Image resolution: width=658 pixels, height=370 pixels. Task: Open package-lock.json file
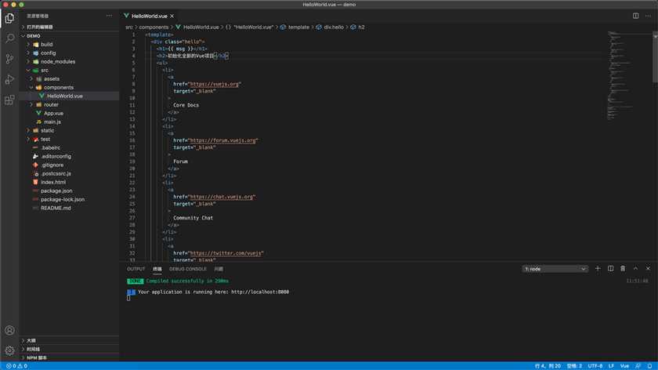[63, 199]
